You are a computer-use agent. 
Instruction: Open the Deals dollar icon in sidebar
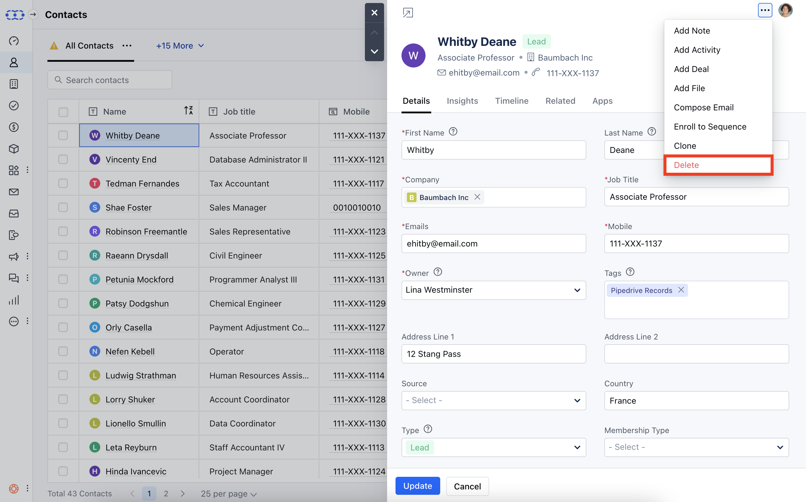pyautogui.click(x=14, y=127)
